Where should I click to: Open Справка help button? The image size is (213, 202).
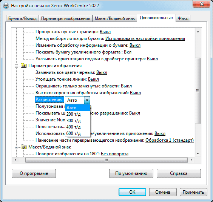point(179,173)
